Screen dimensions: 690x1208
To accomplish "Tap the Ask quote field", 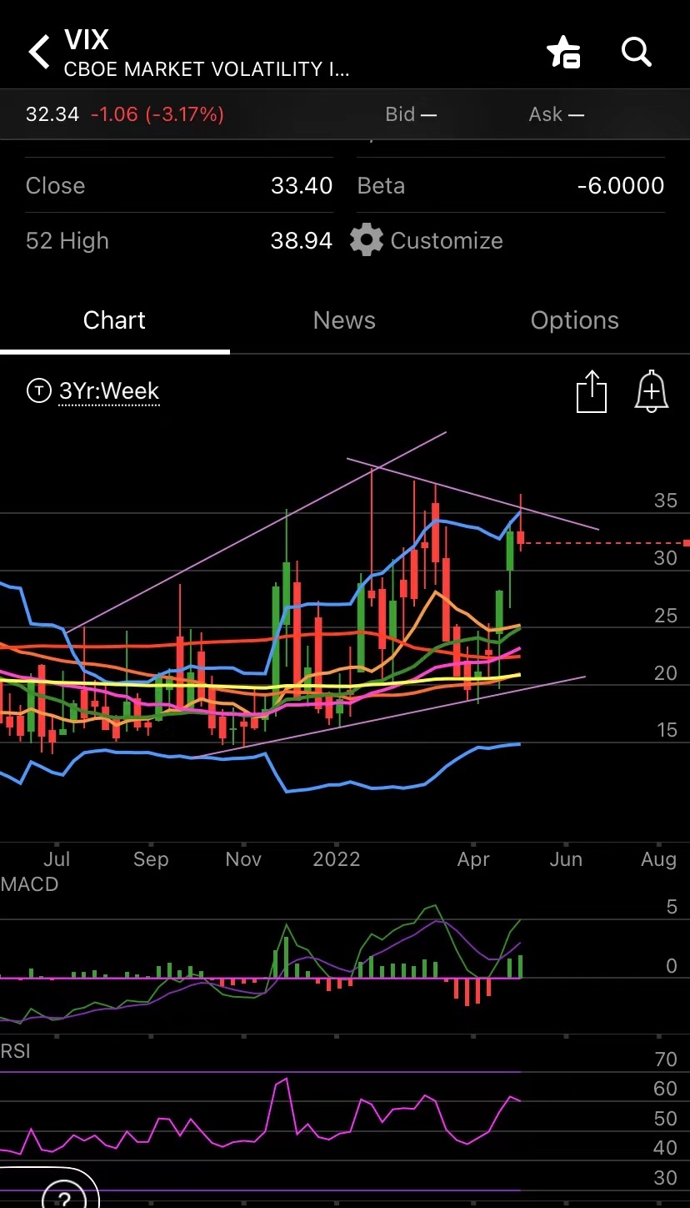I will (x=556, y=114).
